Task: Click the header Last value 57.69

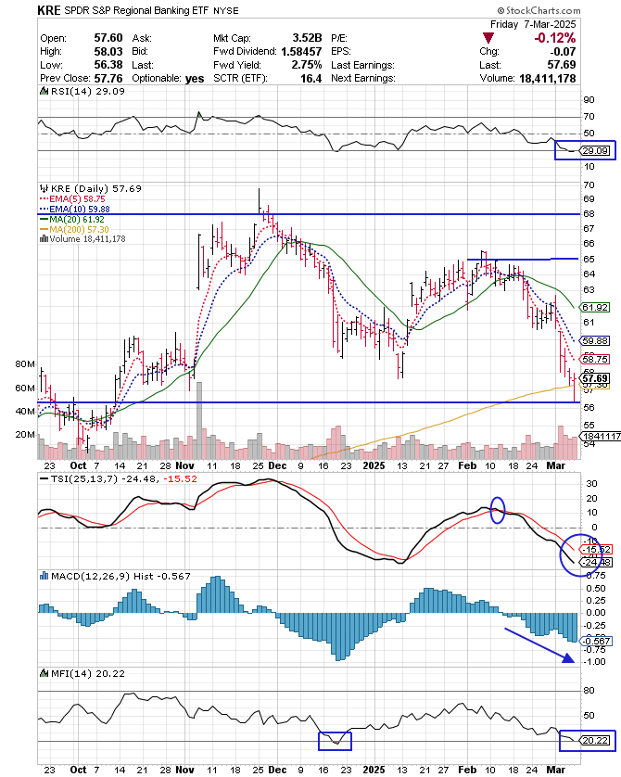Action: point(562,65)
